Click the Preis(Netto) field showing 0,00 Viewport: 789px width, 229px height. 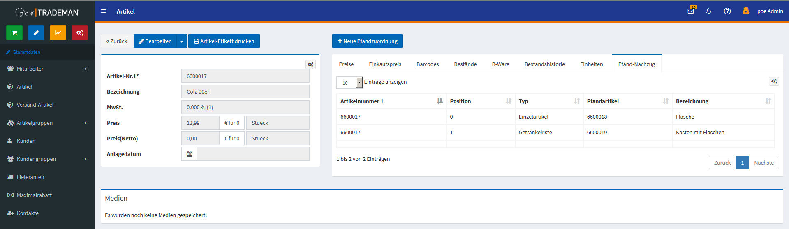pyautogui.click(x=200, y=138)
